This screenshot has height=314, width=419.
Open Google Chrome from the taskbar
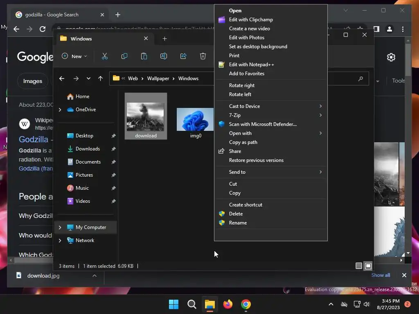pos(246,304)
